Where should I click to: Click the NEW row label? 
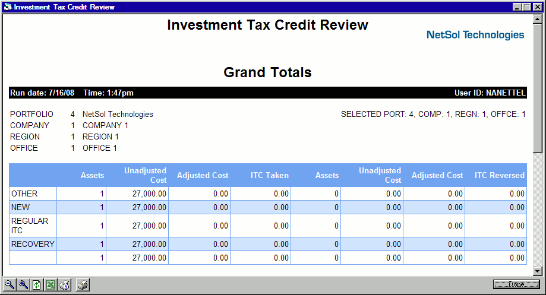click(21, 207)
